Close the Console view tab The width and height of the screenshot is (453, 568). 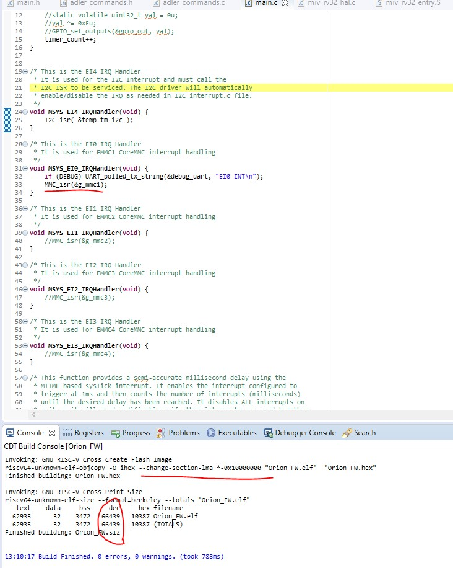coord(52,433)
